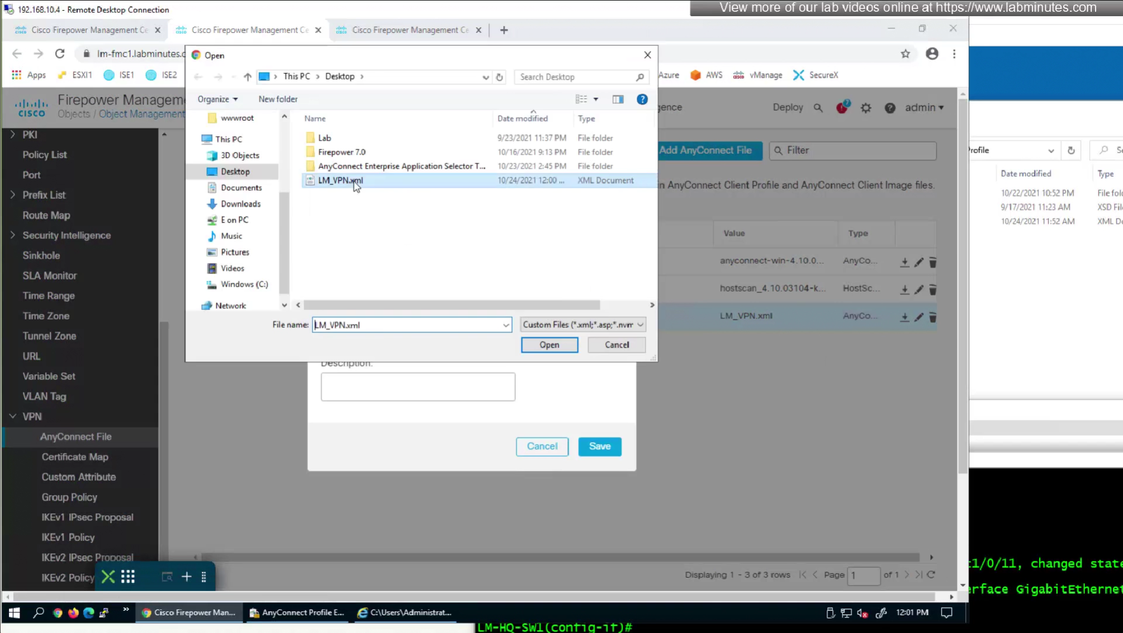Switch to the third Firepower tab
This screenshot has height=633, width=1123.
coord(410,30)
